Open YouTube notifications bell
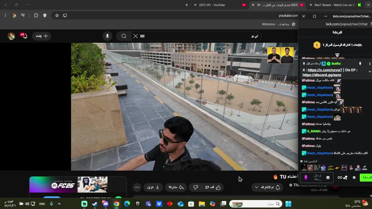This screenshot has height=209, width=372. click(x=24, y=36)
